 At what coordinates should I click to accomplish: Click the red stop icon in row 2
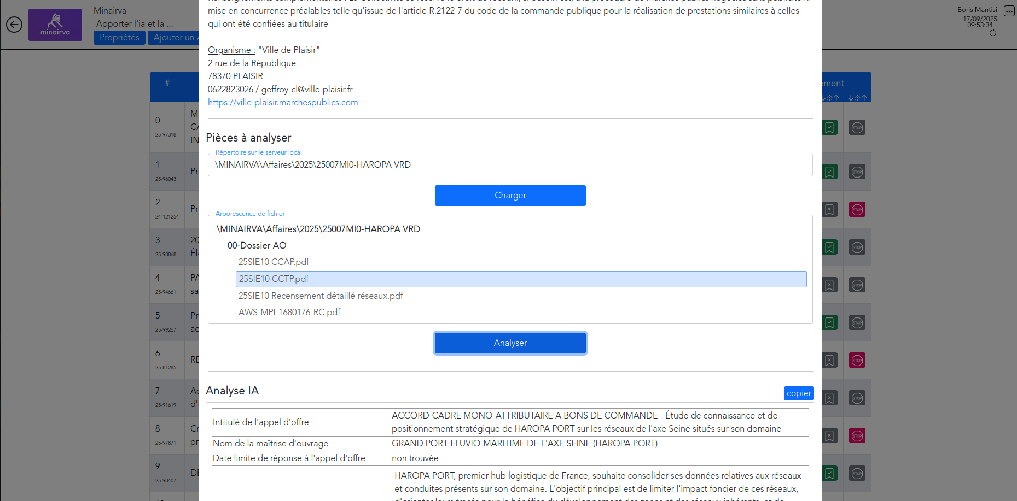click(857, 210)
